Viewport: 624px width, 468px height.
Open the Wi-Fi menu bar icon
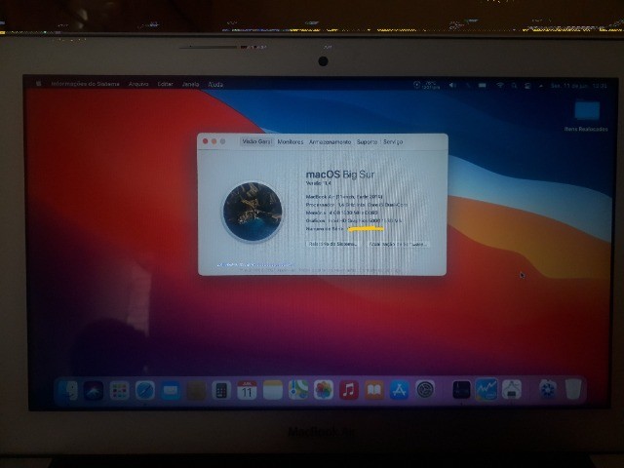pyautogui.click(x=500, y=85)
